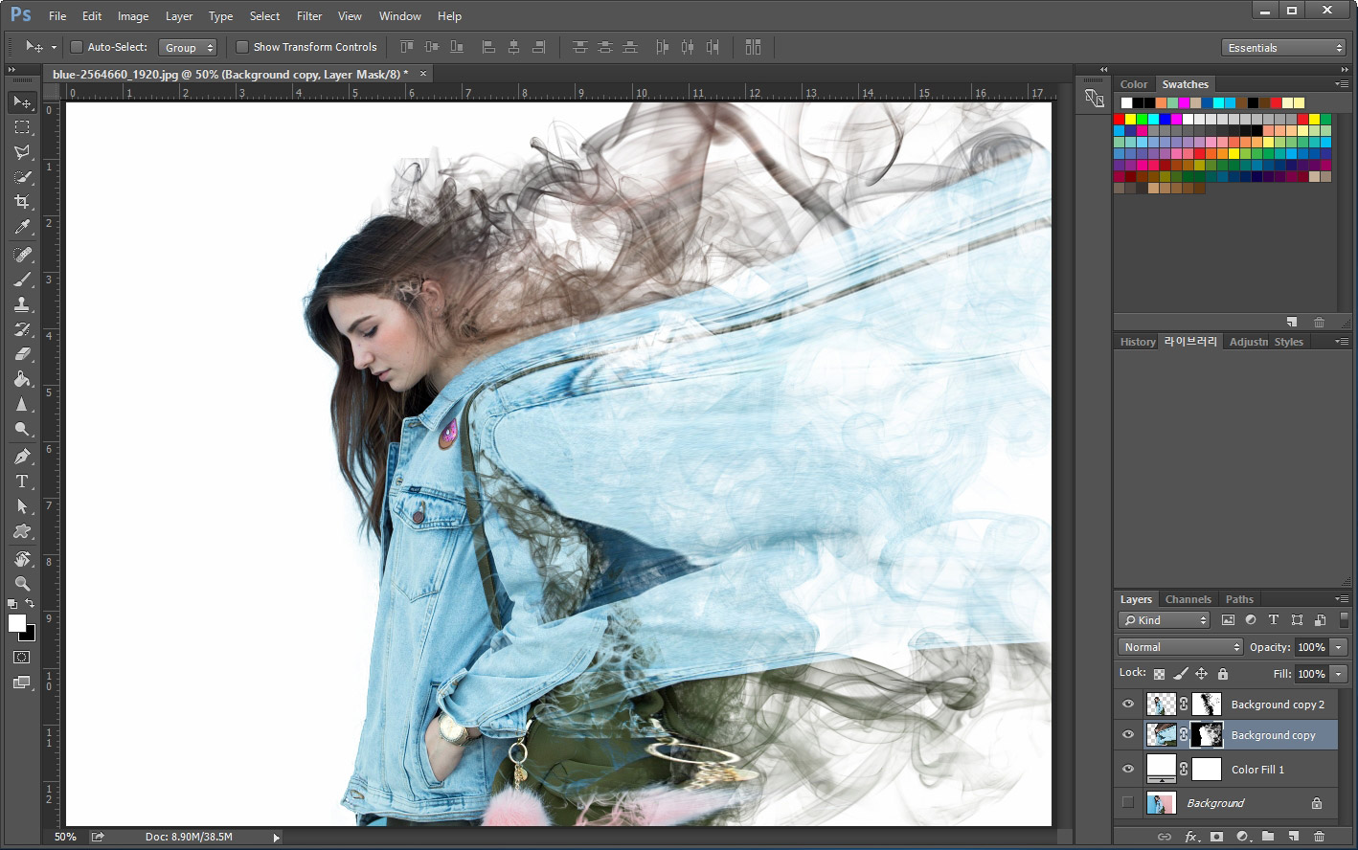Select the Eyedropper tool
Screen dimensions: 1358x850
[x=22, y=227]
